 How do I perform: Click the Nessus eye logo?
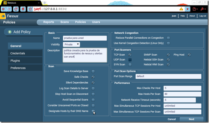tap(3, 16)
